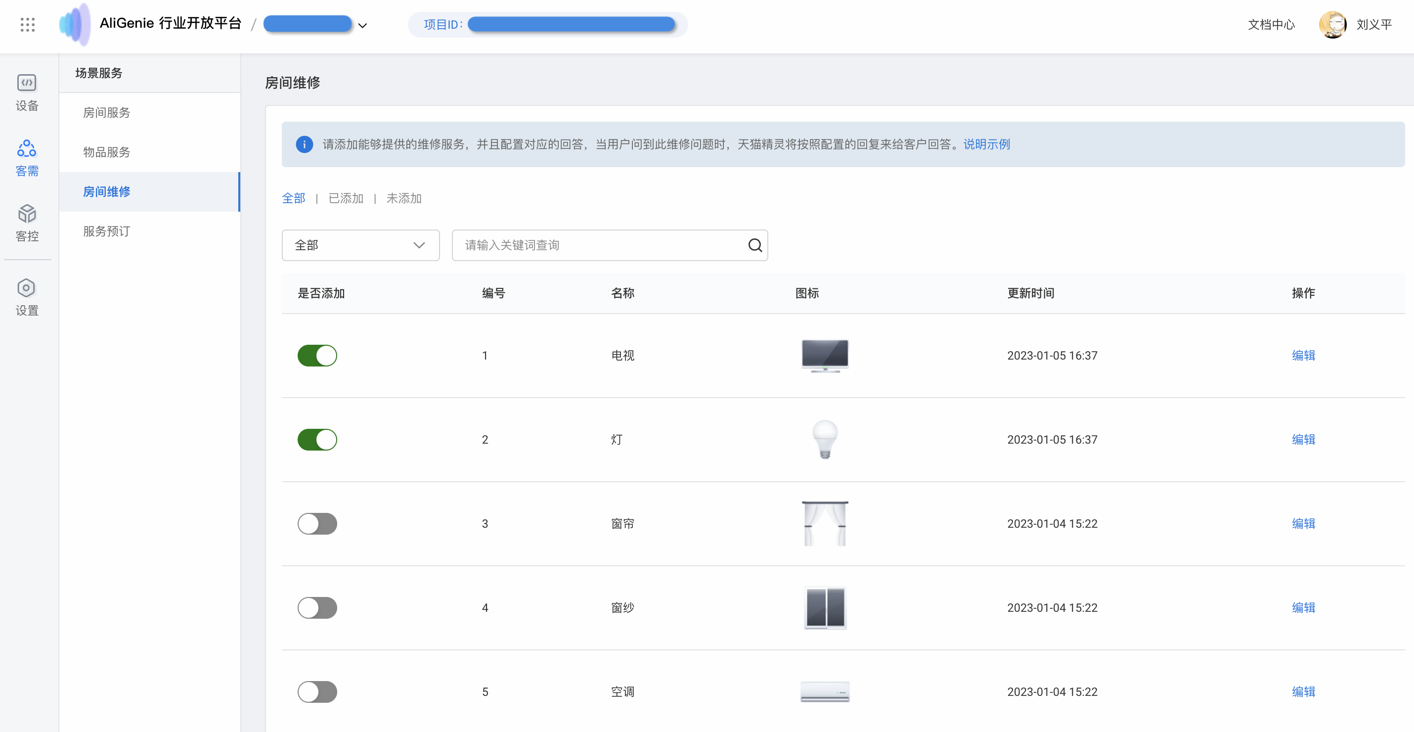Select the 房间维修 menu item
Viewport: 1414px width, 732px height.
pyautogui.click(x=150, y=191)
